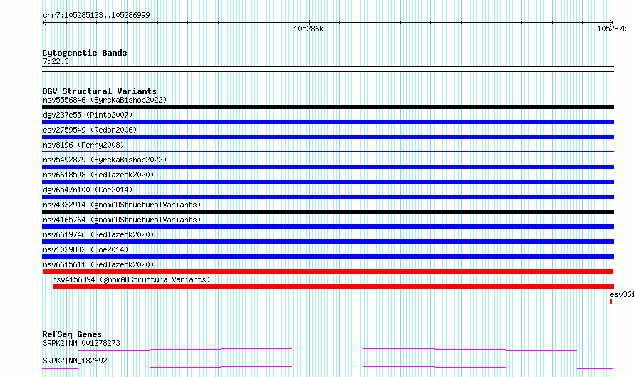This screenshot has height=377, width=634.
Task: Click the blue bar under esv2759549
Action: click(x=328, y=137)
